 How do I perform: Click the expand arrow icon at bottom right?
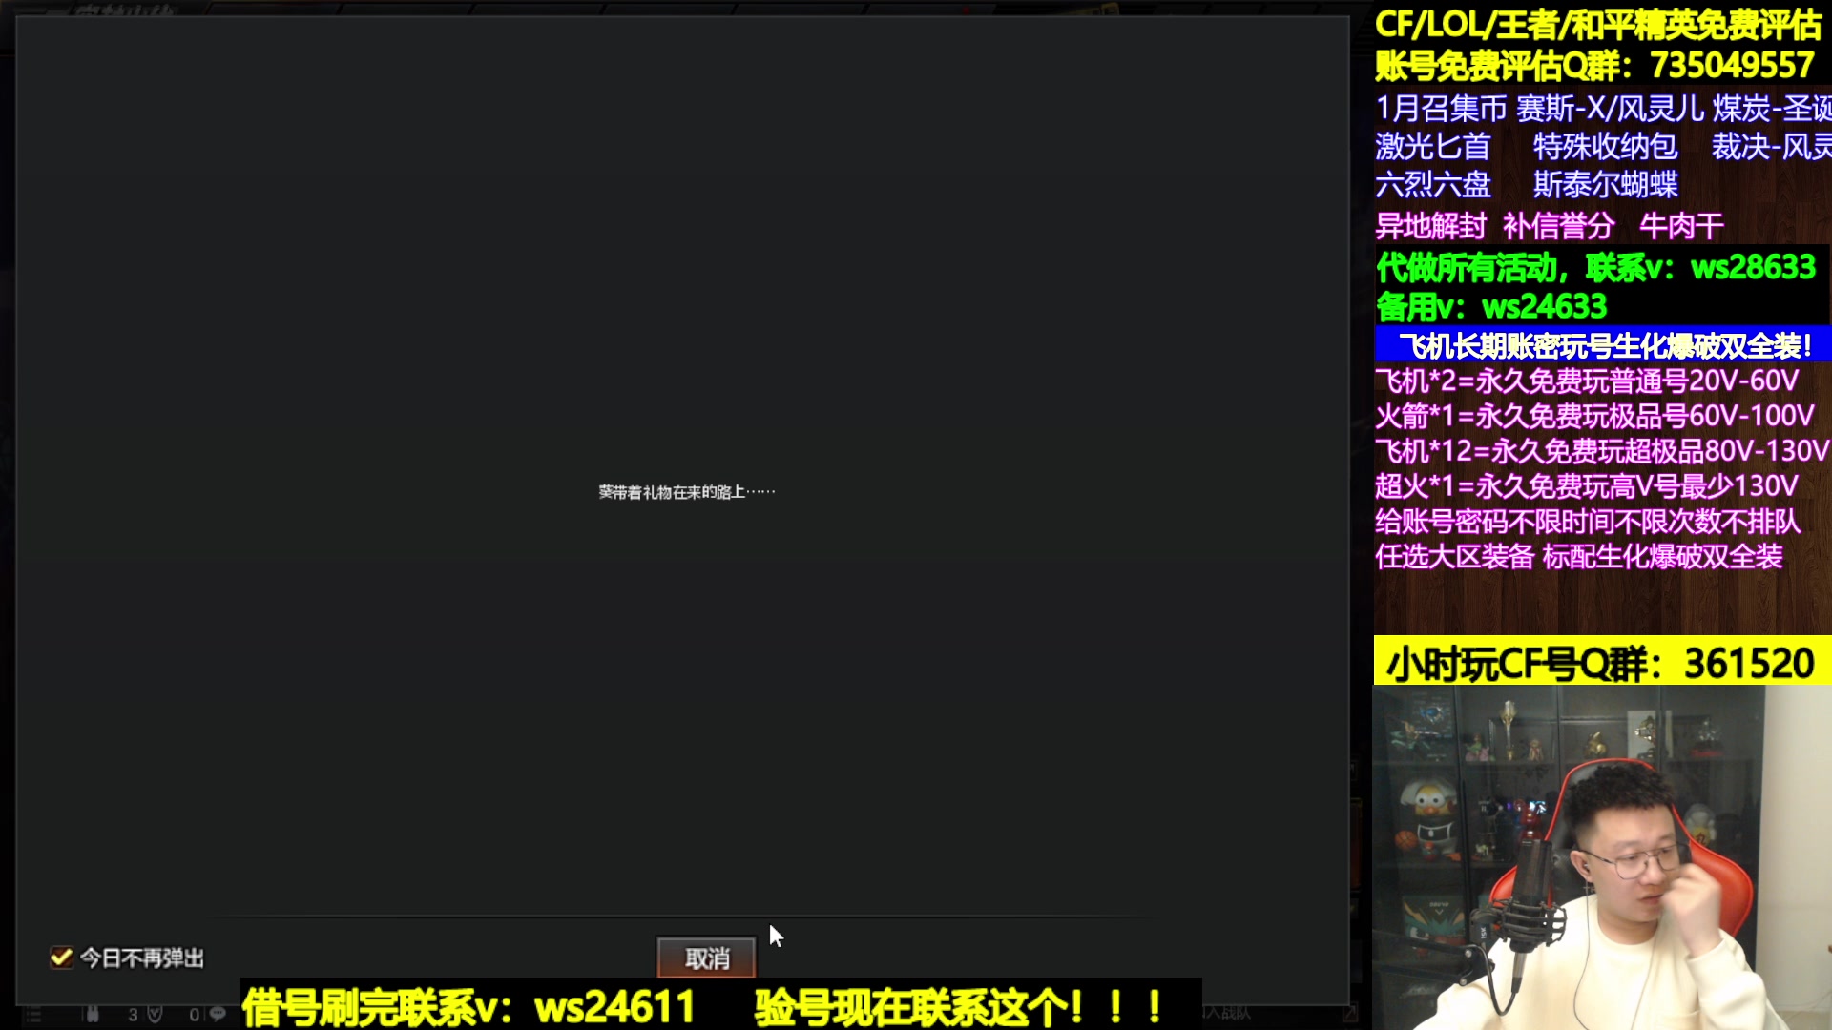click(1349, 1013)
